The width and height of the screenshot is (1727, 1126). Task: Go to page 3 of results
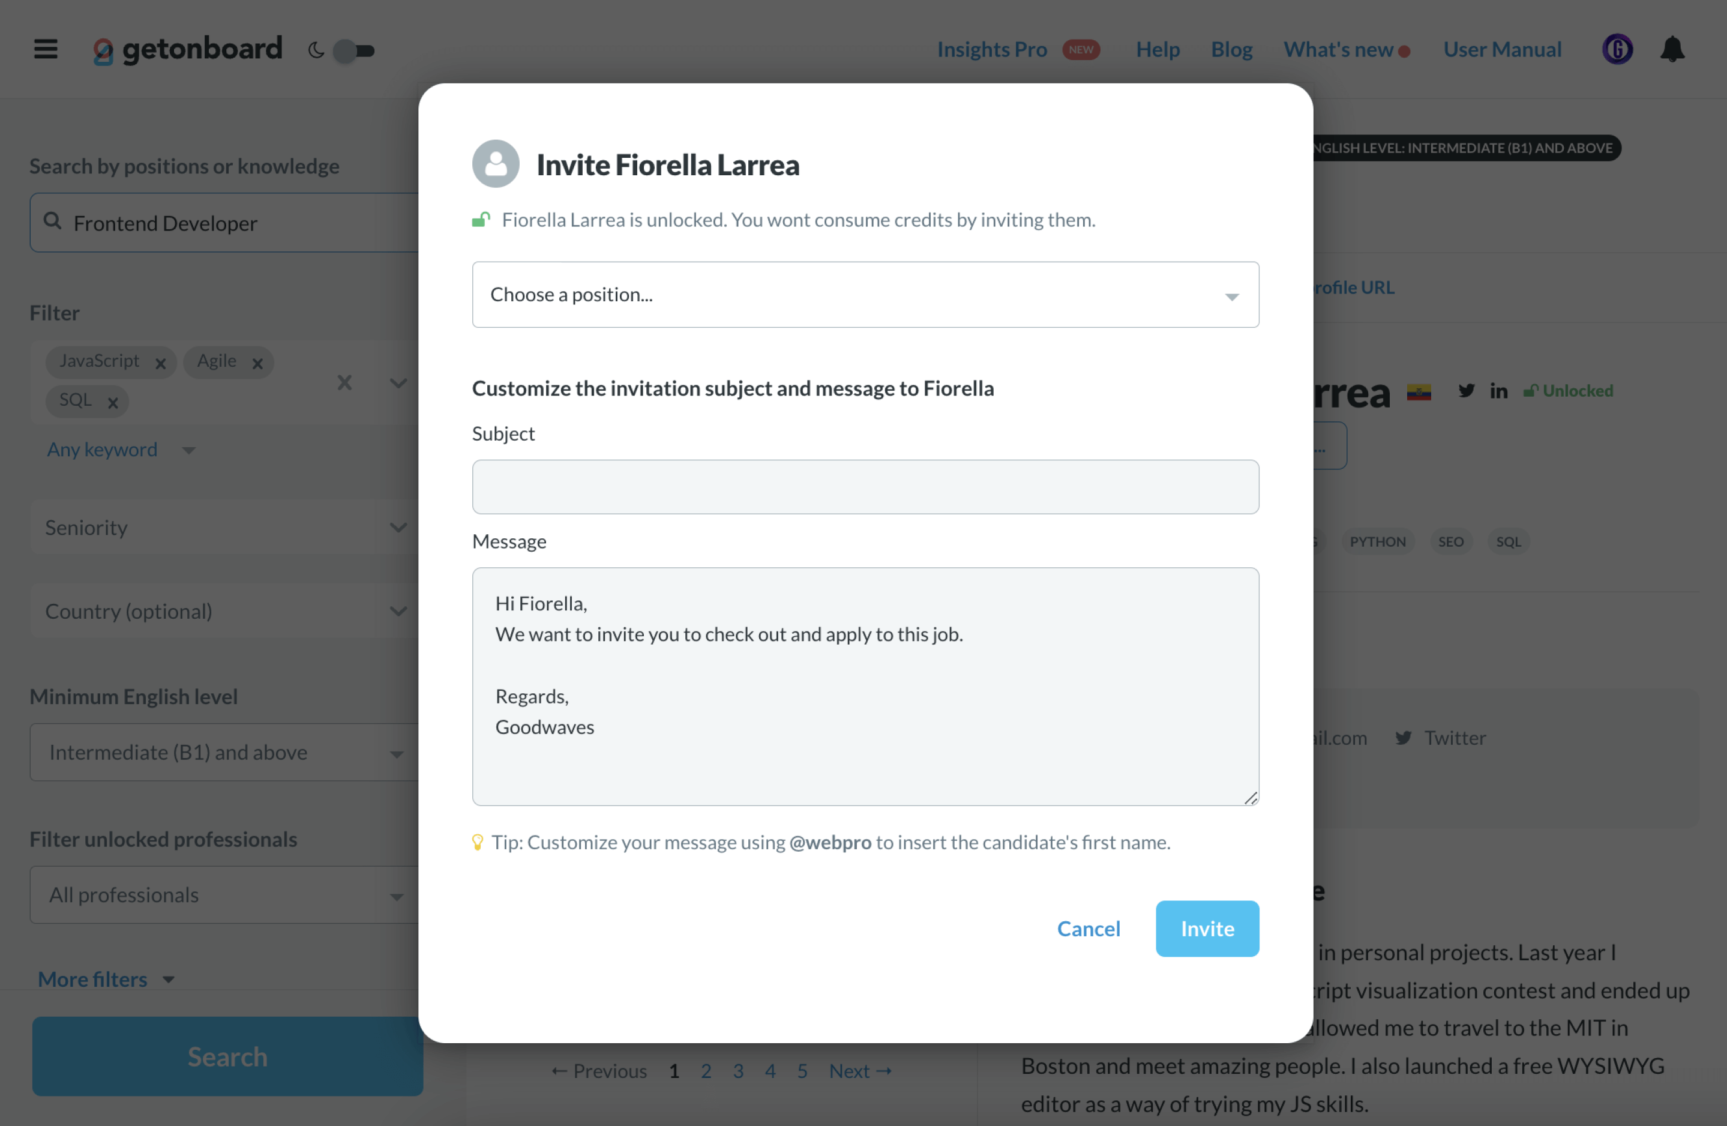[x=738, y=1070]
